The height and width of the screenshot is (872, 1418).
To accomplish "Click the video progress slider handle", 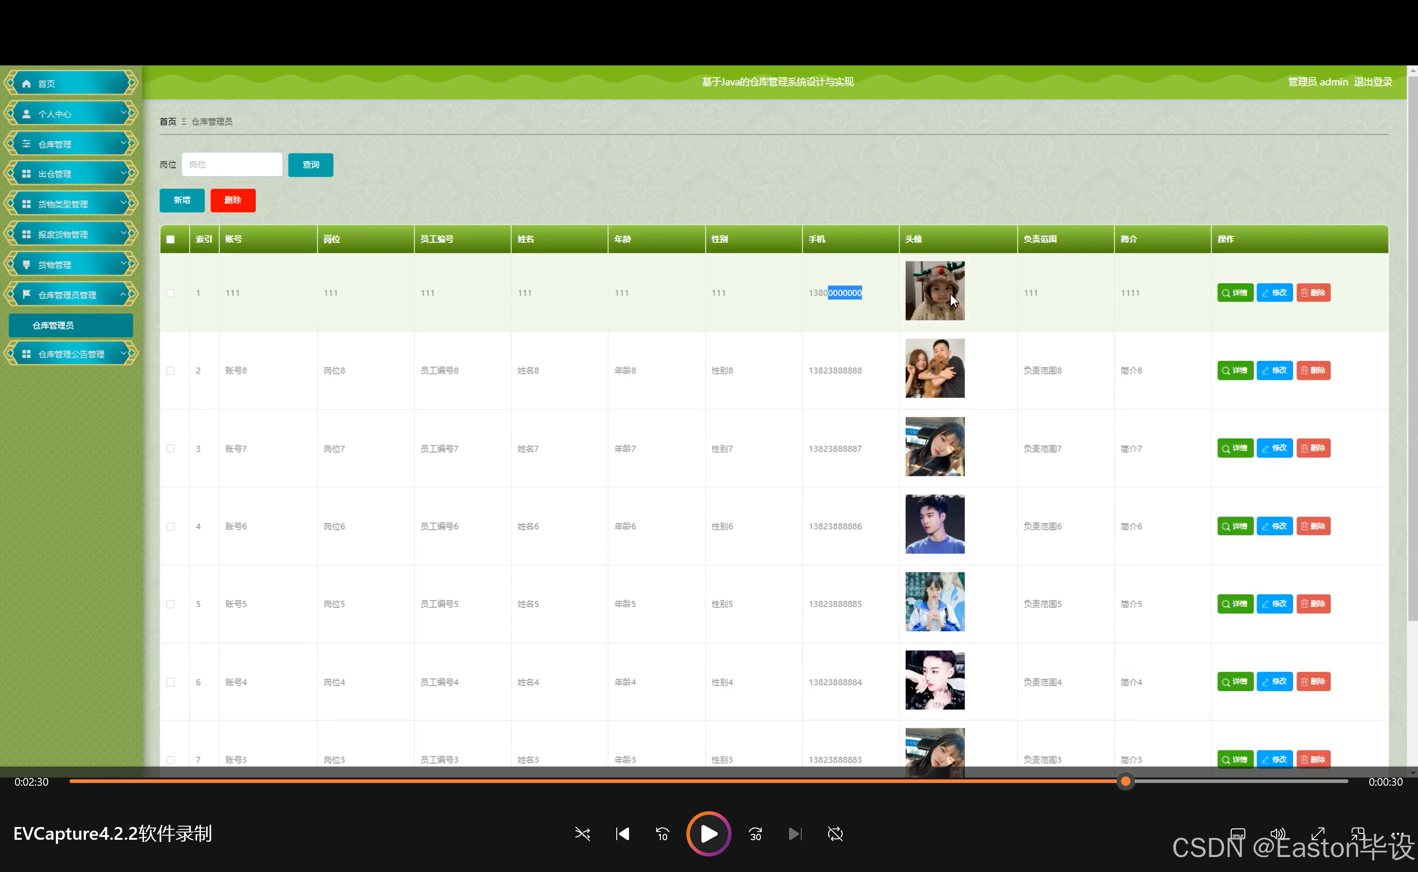I will pyautogui.click(x=1125, y=782).
